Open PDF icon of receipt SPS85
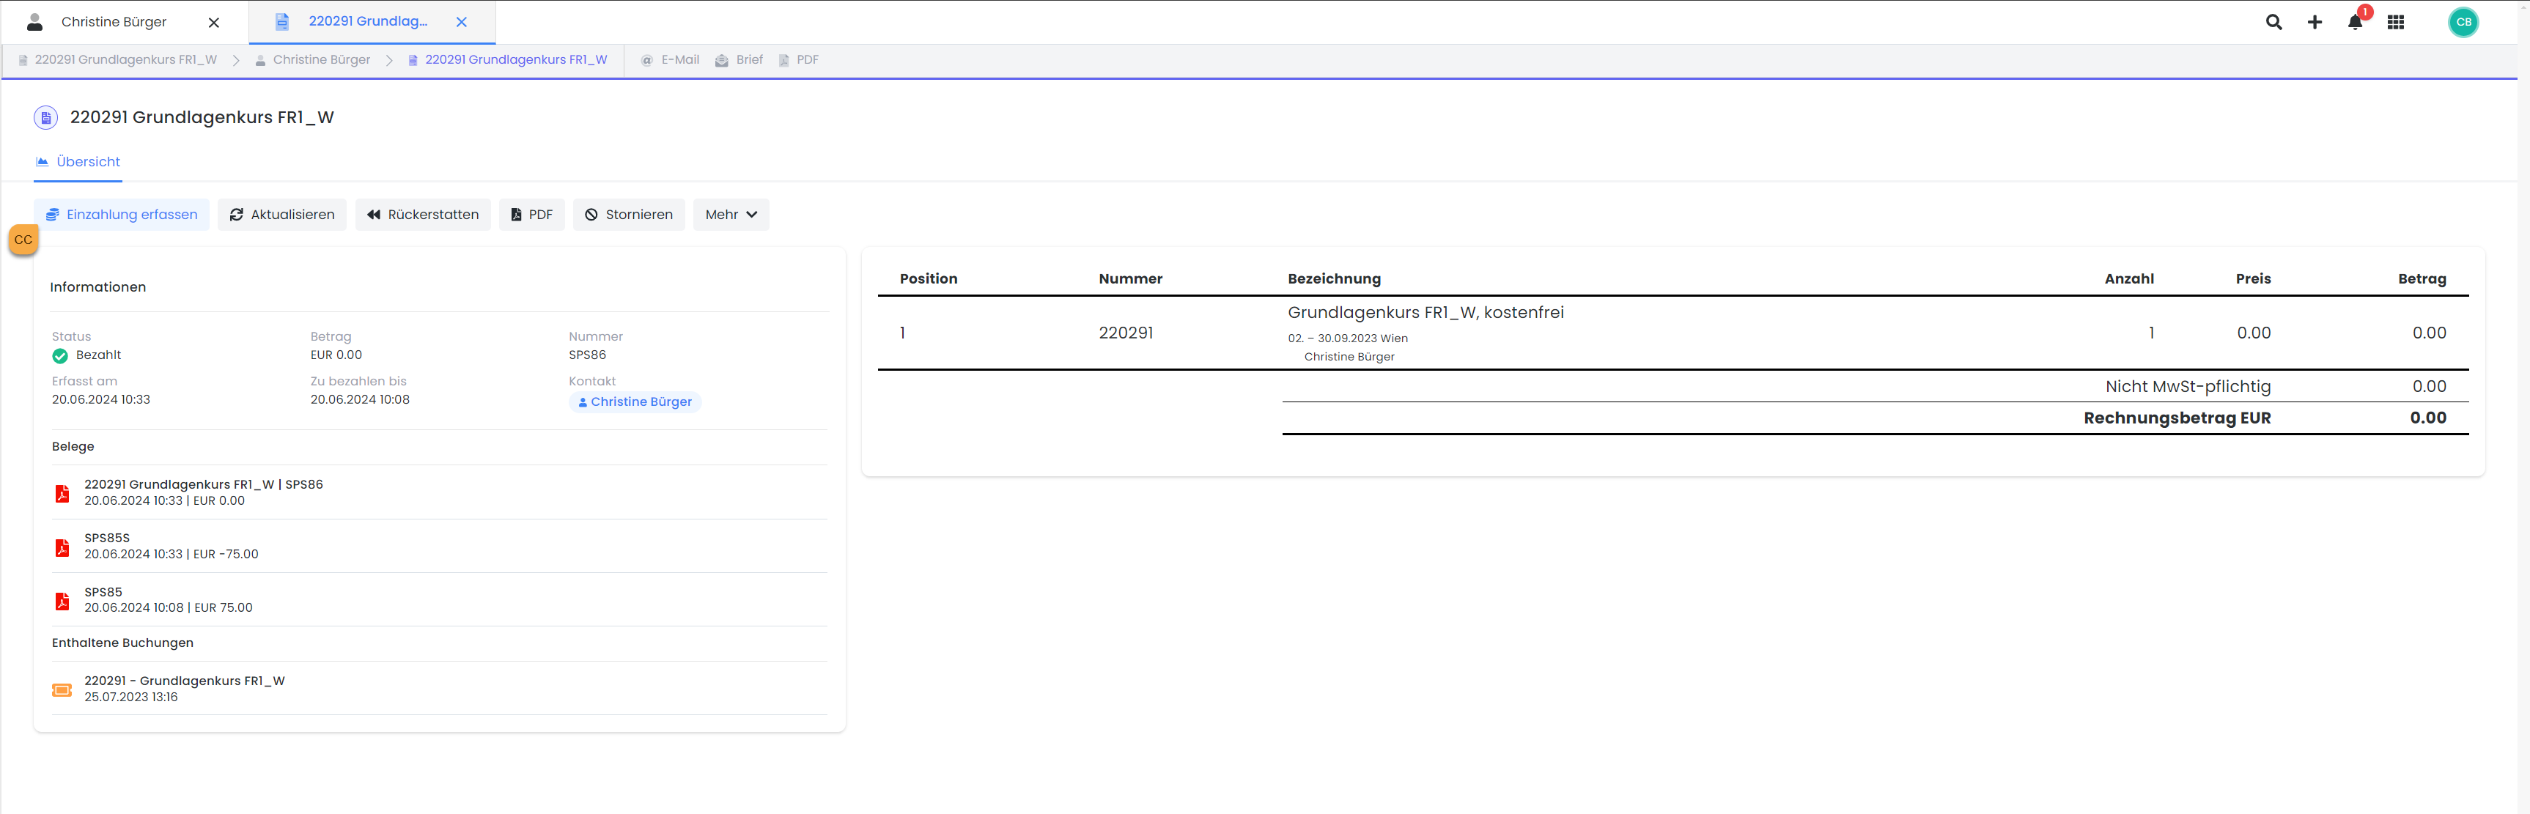 click(62, 600)
